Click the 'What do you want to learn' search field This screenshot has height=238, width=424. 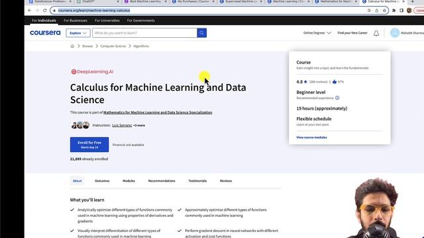(x=144, y=33)
